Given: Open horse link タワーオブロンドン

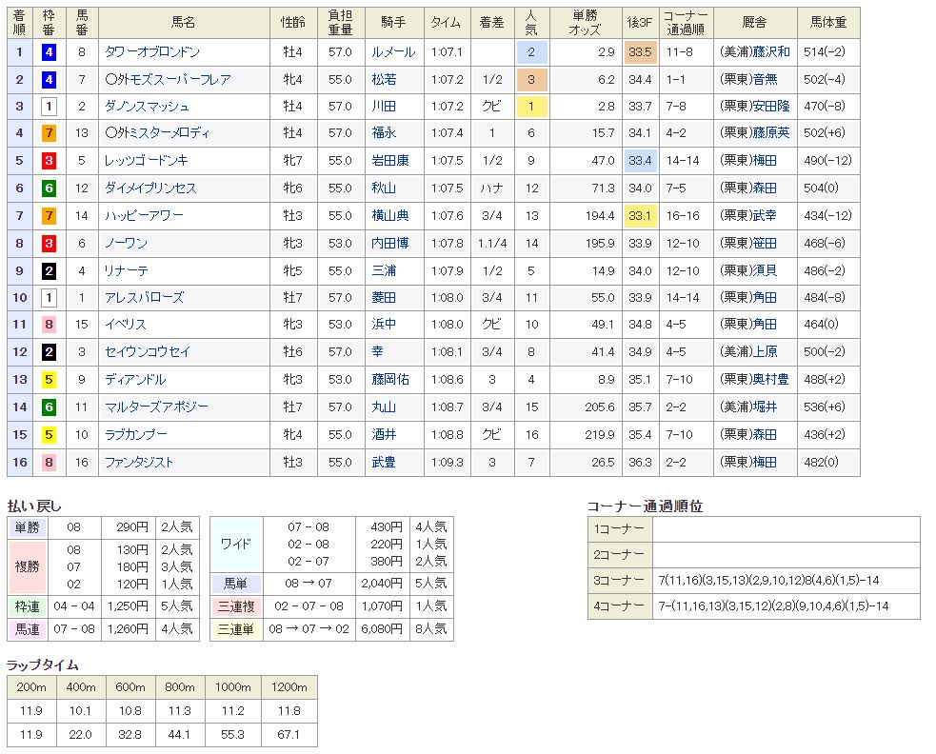Looking at the screenshot, I should tap(152, 52).
